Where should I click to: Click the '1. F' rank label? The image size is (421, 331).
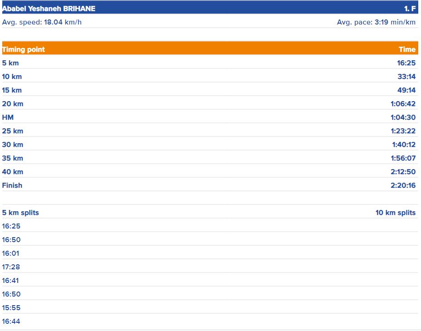410,9
